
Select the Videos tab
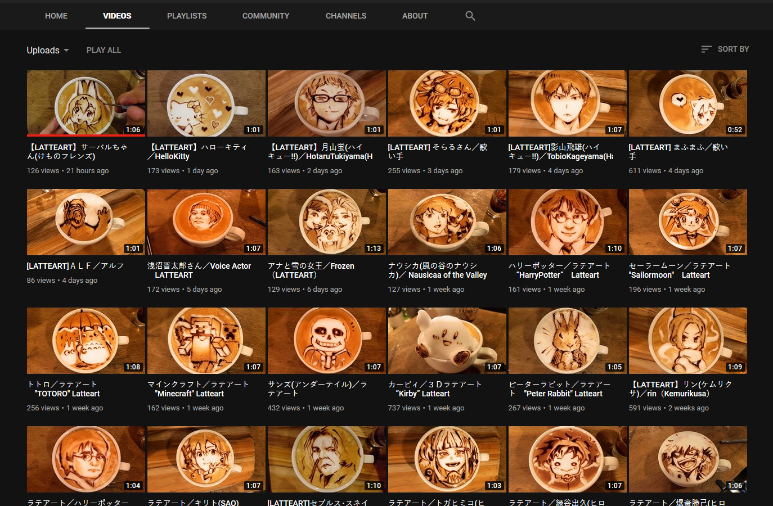coord(117,16)
